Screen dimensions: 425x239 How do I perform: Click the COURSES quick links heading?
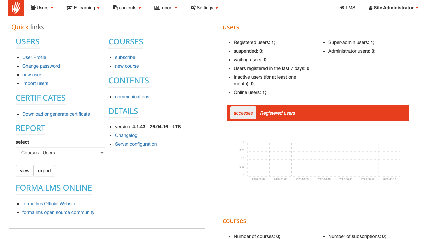[126, 42]
